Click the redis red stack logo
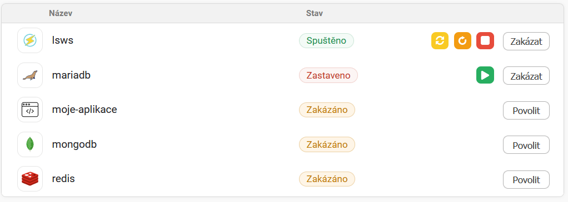The width and height of the screenshot is (568, 202). tap(30, 179)
